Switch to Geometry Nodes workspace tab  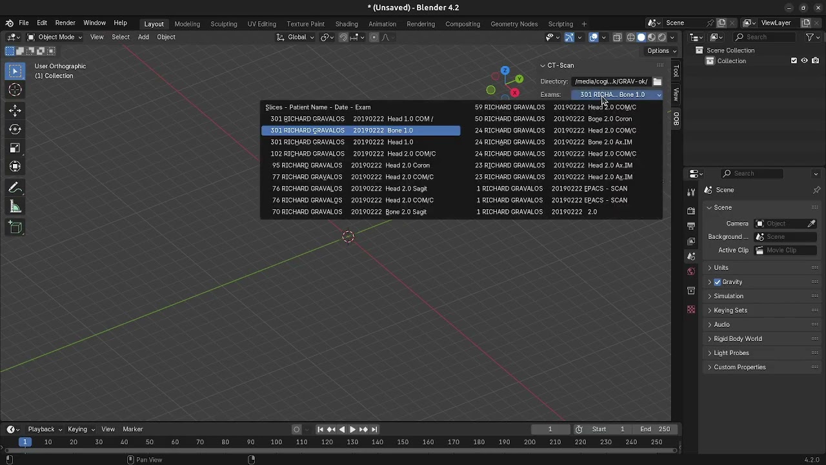(514, 24)
